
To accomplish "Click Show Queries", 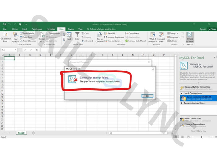I will [x=27, y=33].
